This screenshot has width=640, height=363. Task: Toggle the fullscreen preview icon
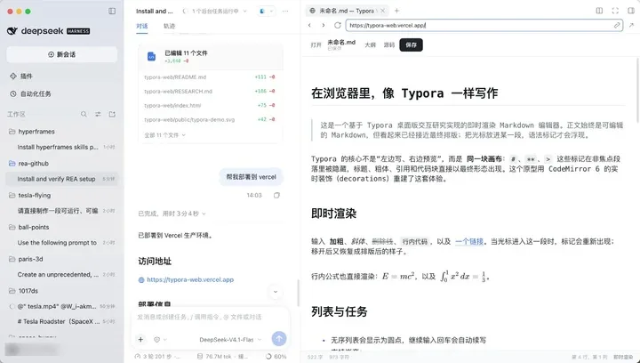click(615, 11)
